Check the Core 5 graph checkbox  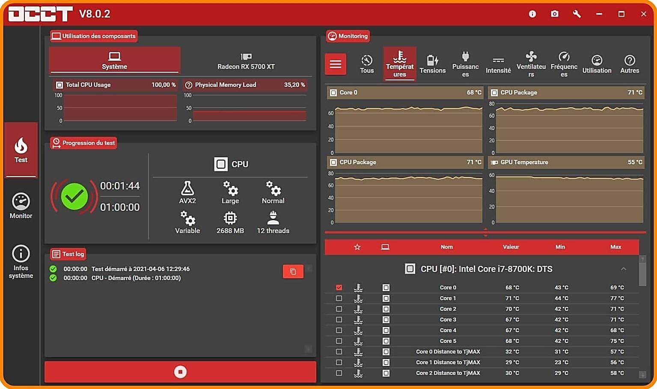(x=339, y=341)
